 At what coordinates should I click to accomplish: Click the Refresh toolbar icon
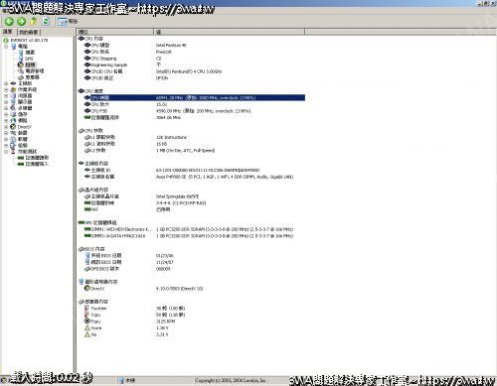[x=46, y=22]
